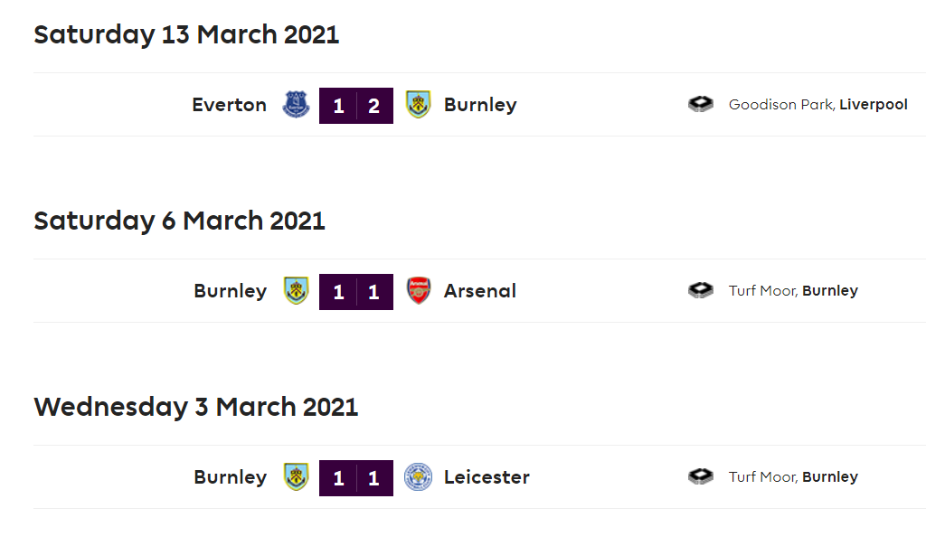Click Turf Moor venue in Leicester match
Image resolution: width=926 pixels, height=546 pixels.
pos(793,476)
